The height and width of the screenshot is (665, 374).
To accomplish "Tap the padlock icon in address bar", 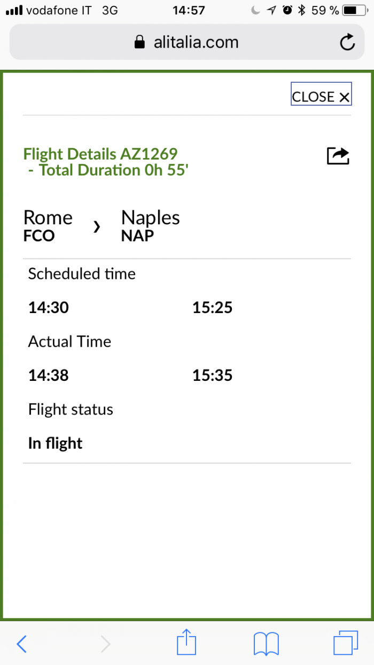I will point(139,43).
